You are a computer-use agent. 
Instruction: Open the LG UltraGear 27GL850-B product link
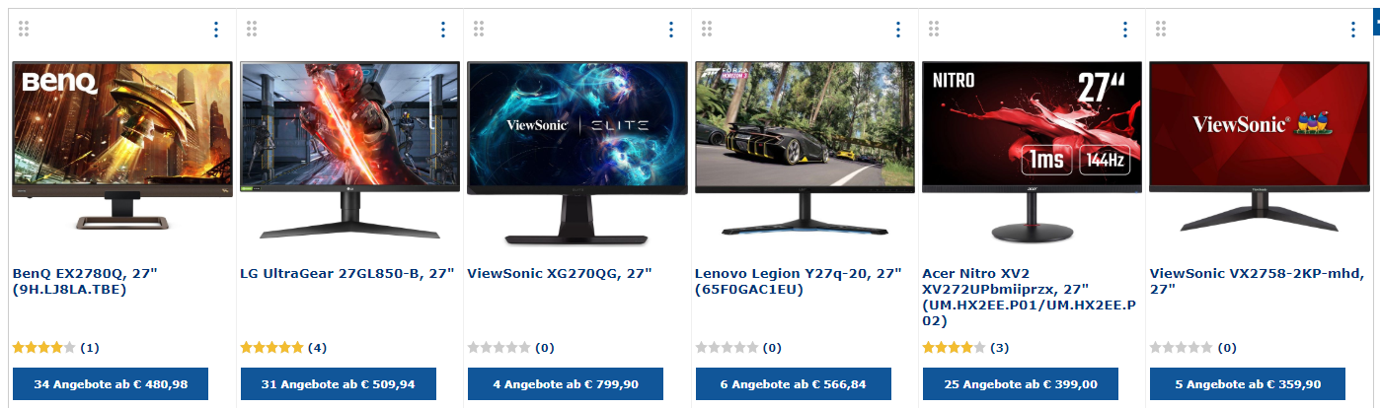click(x=346, y=273)
